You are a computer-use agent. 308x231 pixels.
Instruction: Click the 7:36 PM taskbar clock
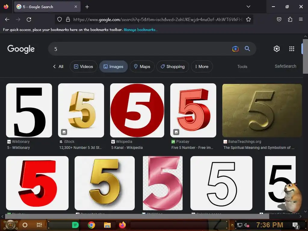270,225
